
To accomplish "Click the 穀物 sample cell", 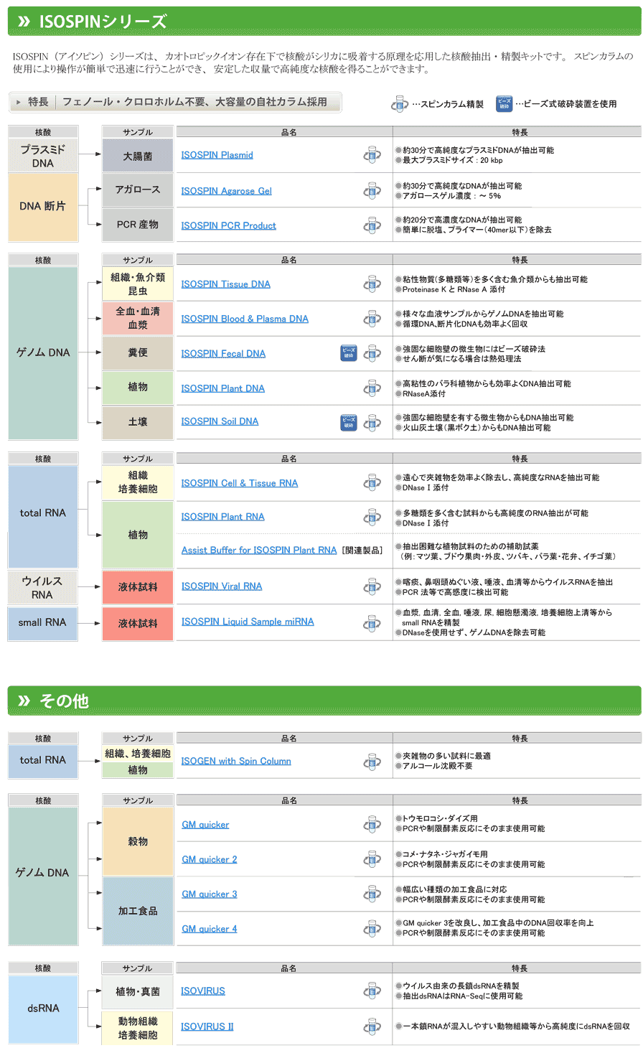I will (x=138, y=841).
